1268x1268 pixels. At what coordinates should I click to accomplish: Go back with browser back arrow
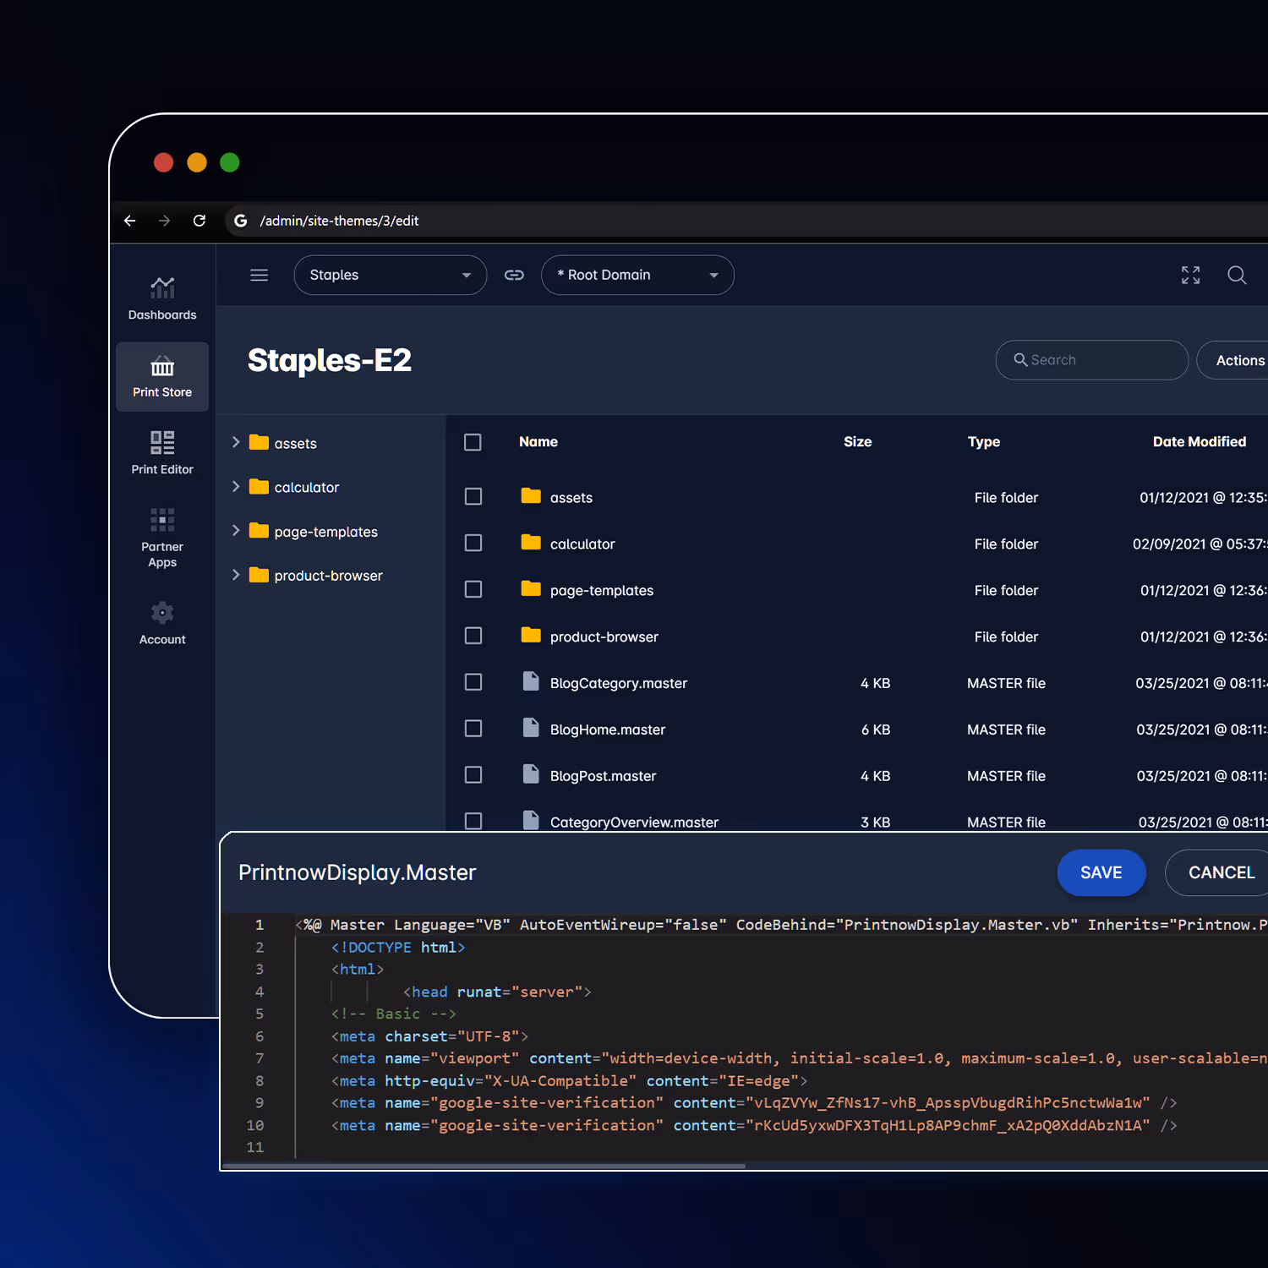pyautogui.click(x=130, y=221)
